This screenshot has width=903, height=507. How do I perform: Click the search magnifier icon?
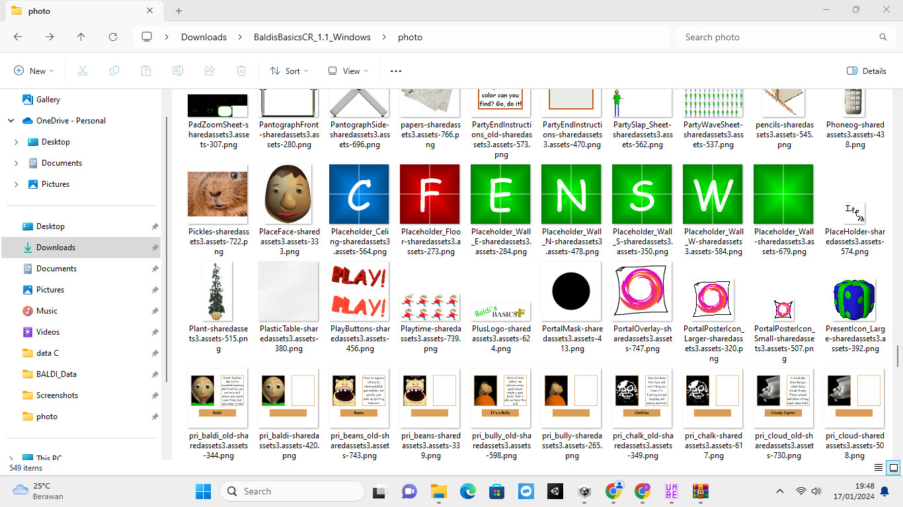pyautogui.click(x=883, y=37)
